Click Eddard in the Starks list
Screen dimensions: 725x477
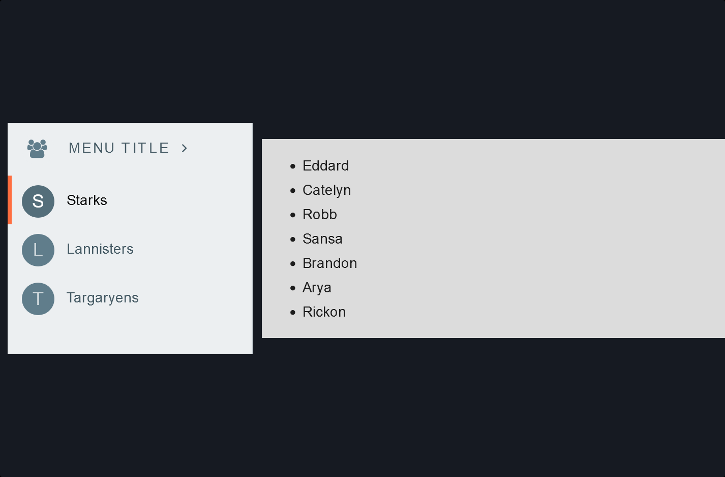[326, 166]
